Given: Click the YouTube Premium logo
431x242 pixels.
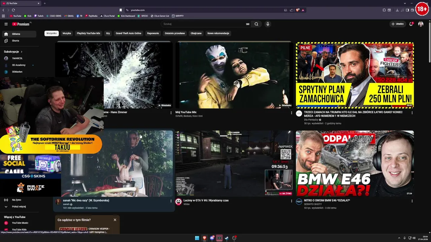Looking at the screenshot, I should (x=21, y=24).
